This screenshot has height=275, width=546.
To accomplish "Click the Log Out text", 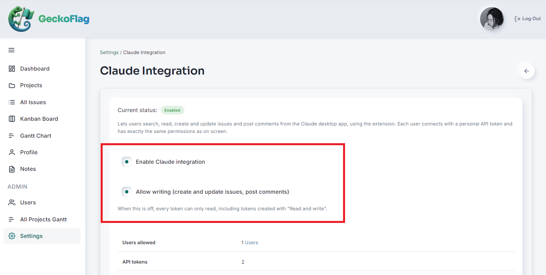I will pos(531,19).
